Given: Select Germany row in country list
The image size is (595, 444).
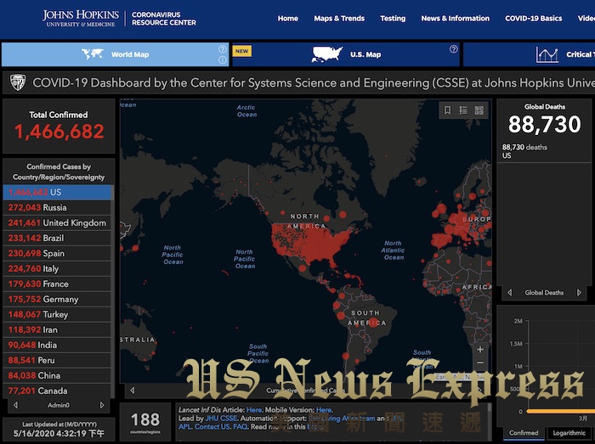Looking at the screenshot, I should click(x=57, y=300).
